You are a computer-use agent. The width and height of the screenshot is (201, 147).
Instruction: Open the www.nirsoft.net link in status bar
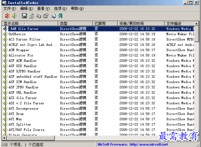point(149,145)
